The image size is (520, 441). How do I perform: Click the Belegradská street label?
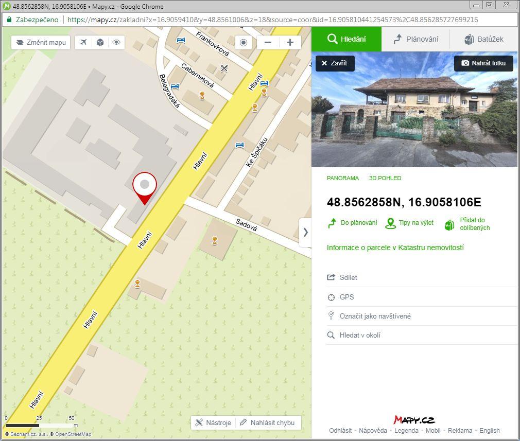[170, 91]
